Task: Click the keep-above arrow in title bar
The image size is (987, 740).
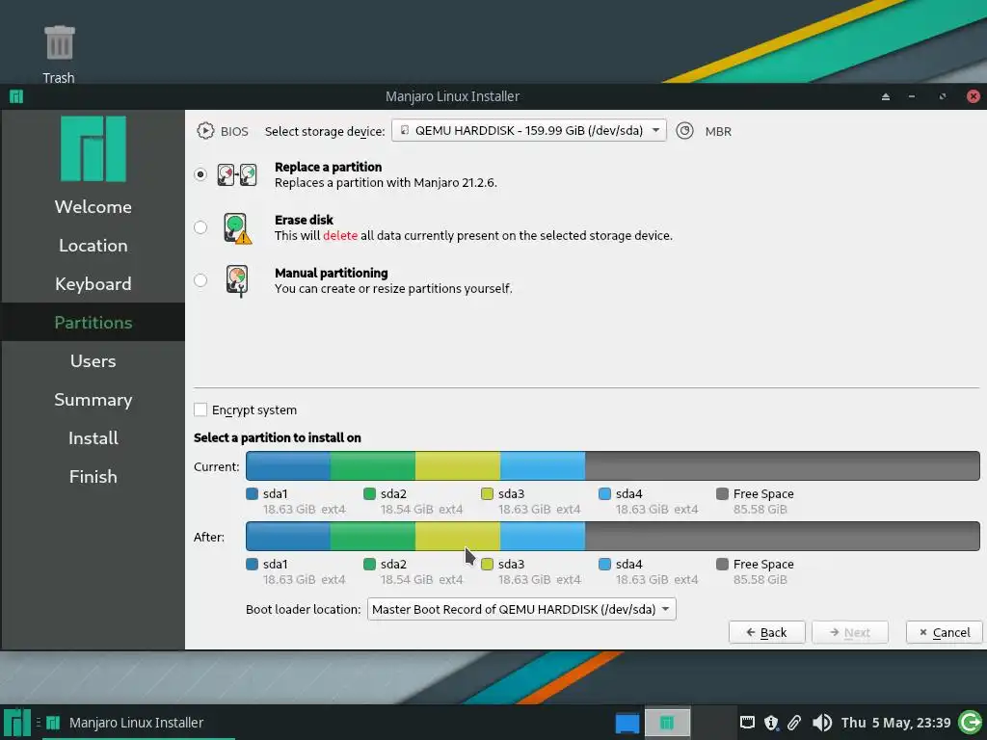Action: [x=886, y=96]
